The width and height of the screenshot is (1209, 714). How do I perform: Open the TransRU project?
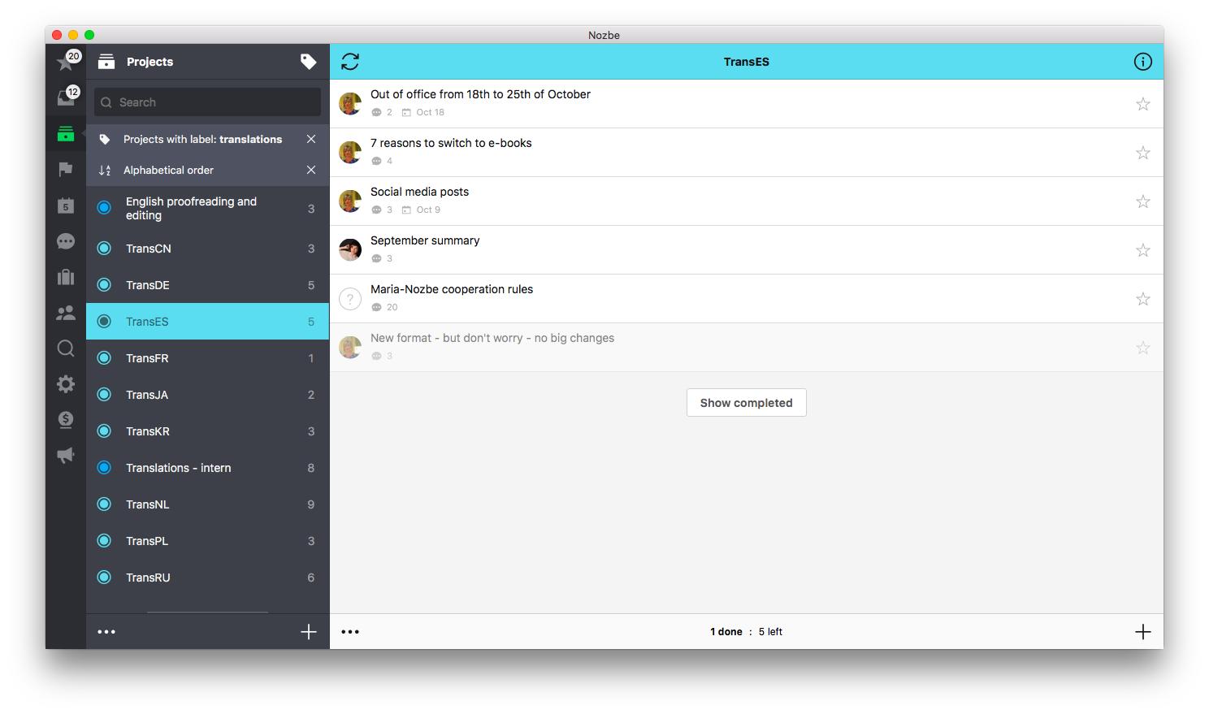point(207,578)
